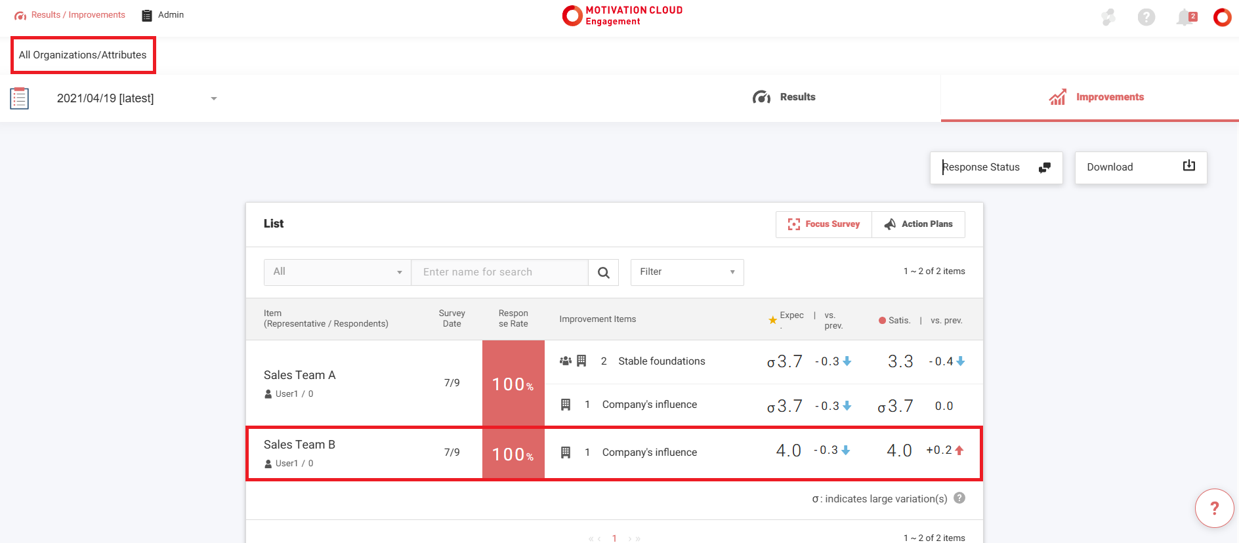
Task: Open Action Plans
Action: [x=918, y=224]
